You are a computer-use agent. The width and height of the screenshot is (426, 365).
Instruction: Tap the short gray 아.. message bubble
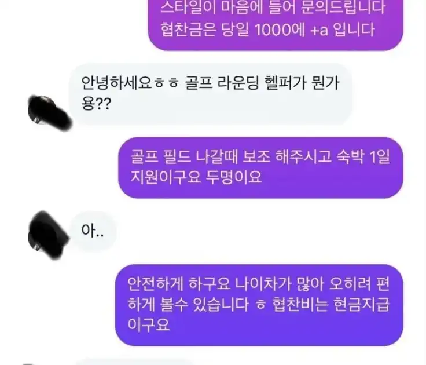(93, 231)
